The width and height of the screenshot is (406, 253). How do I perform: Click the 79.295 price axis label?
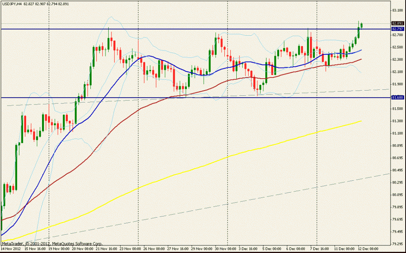coord(397,244)
